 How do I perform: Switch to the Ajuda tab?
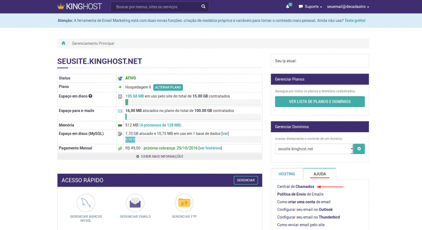pyautogui.click(x=320, y=174)
